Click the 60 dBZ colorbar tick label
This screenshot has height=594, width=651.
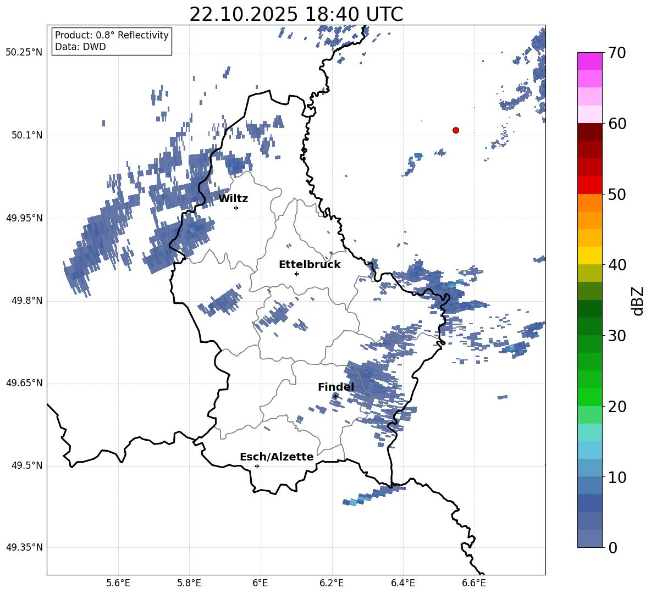[617, 124]
